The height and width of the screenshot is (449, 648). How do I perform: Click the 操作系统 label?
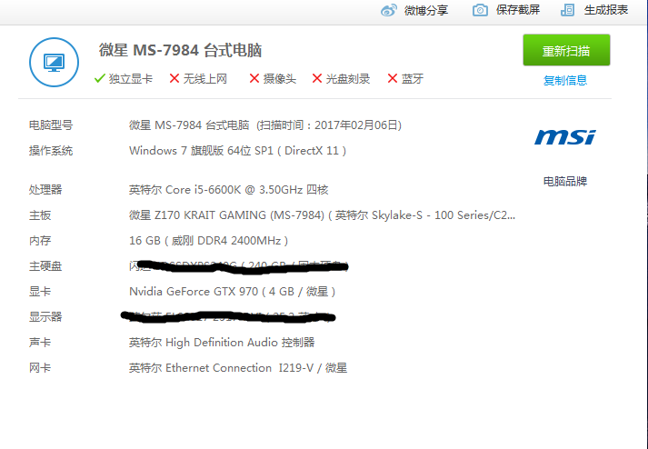click(51, 151)
